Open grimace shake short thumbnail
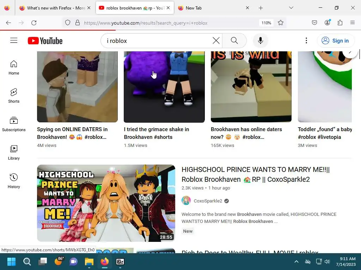The width and height of the screenshot is (361, 270). click(164, 86)
